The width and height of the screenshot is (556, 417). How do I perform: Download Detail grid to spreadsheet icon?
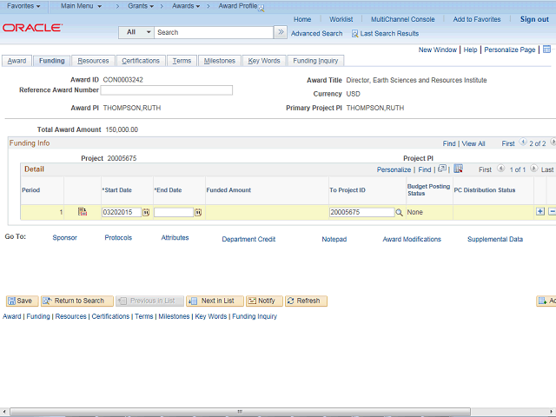click(458, 169)
